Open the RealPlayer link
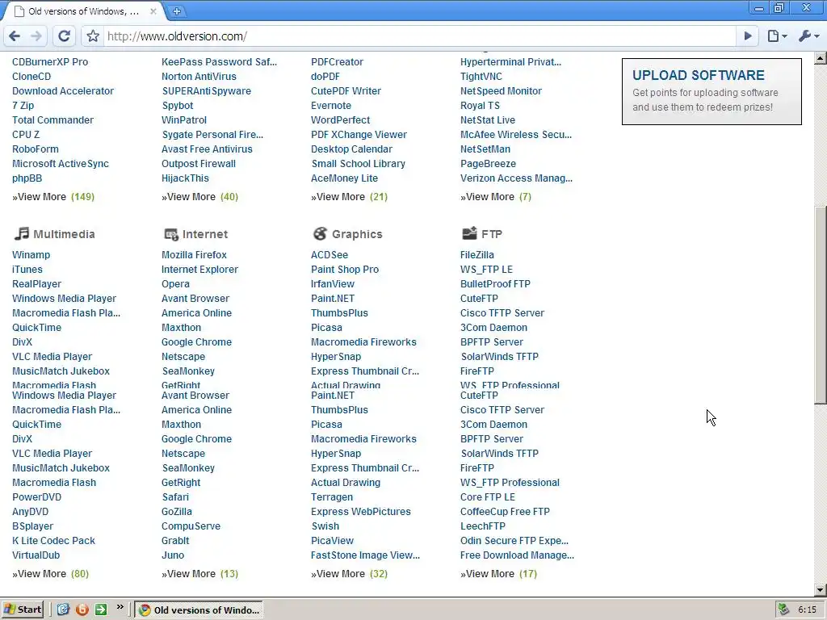This screenshot has height=620, width=827. point(36,283)
